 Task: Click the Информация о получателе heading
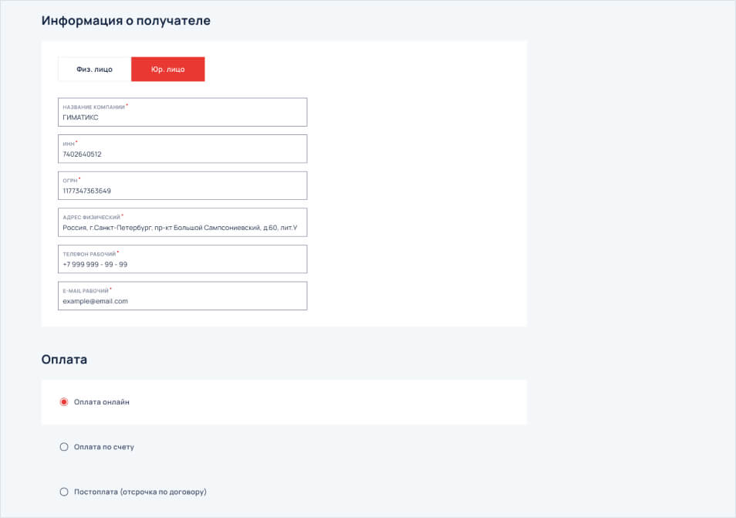click(x=126, y=21)
